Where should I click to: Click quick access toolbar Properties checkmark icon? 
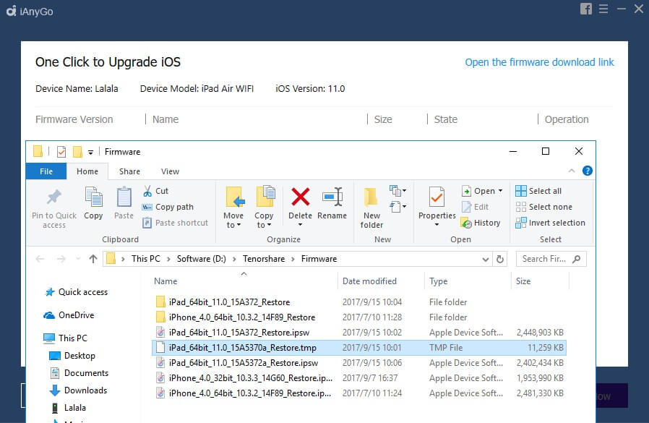pyautogui.click(x=61, y=152)
